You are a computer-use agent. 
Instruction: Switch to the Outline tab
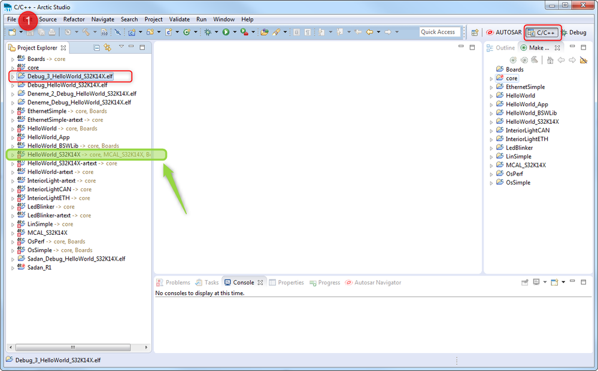click(x=501, y=48)
